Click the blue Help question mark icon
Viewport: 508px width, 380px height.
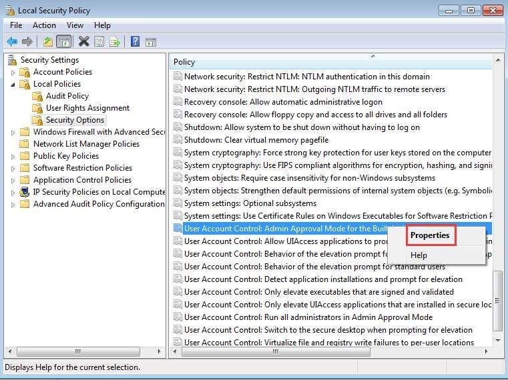click(x=135, y=41)
